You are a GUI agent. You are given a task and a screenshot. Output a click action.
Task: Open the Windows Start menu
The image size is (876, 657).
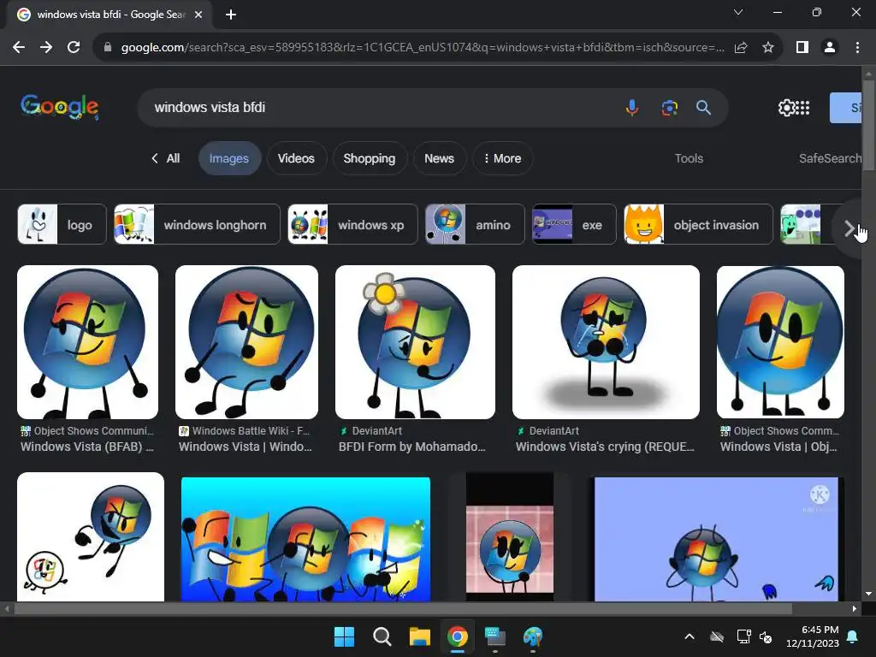pos(344,636)
